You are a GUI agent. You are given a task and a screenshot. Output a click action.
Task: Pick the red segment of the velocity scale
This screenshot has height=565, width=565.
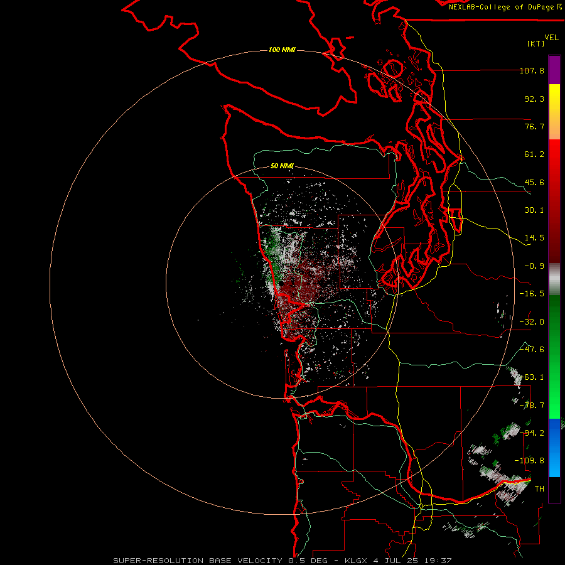tap(554, 201)
